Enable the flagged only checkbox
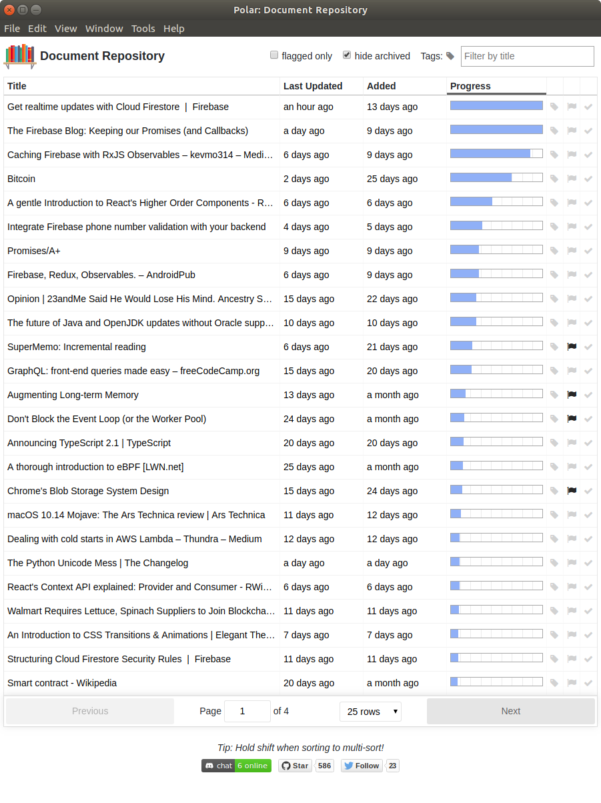Image resolution: width=601 pixels, height=803 pixels. 274,55
